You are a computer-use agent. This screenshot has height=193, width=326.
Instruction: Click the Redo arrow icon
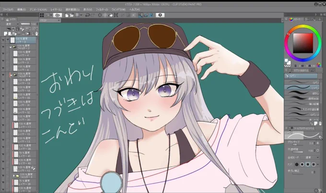(x=93, y=15)
